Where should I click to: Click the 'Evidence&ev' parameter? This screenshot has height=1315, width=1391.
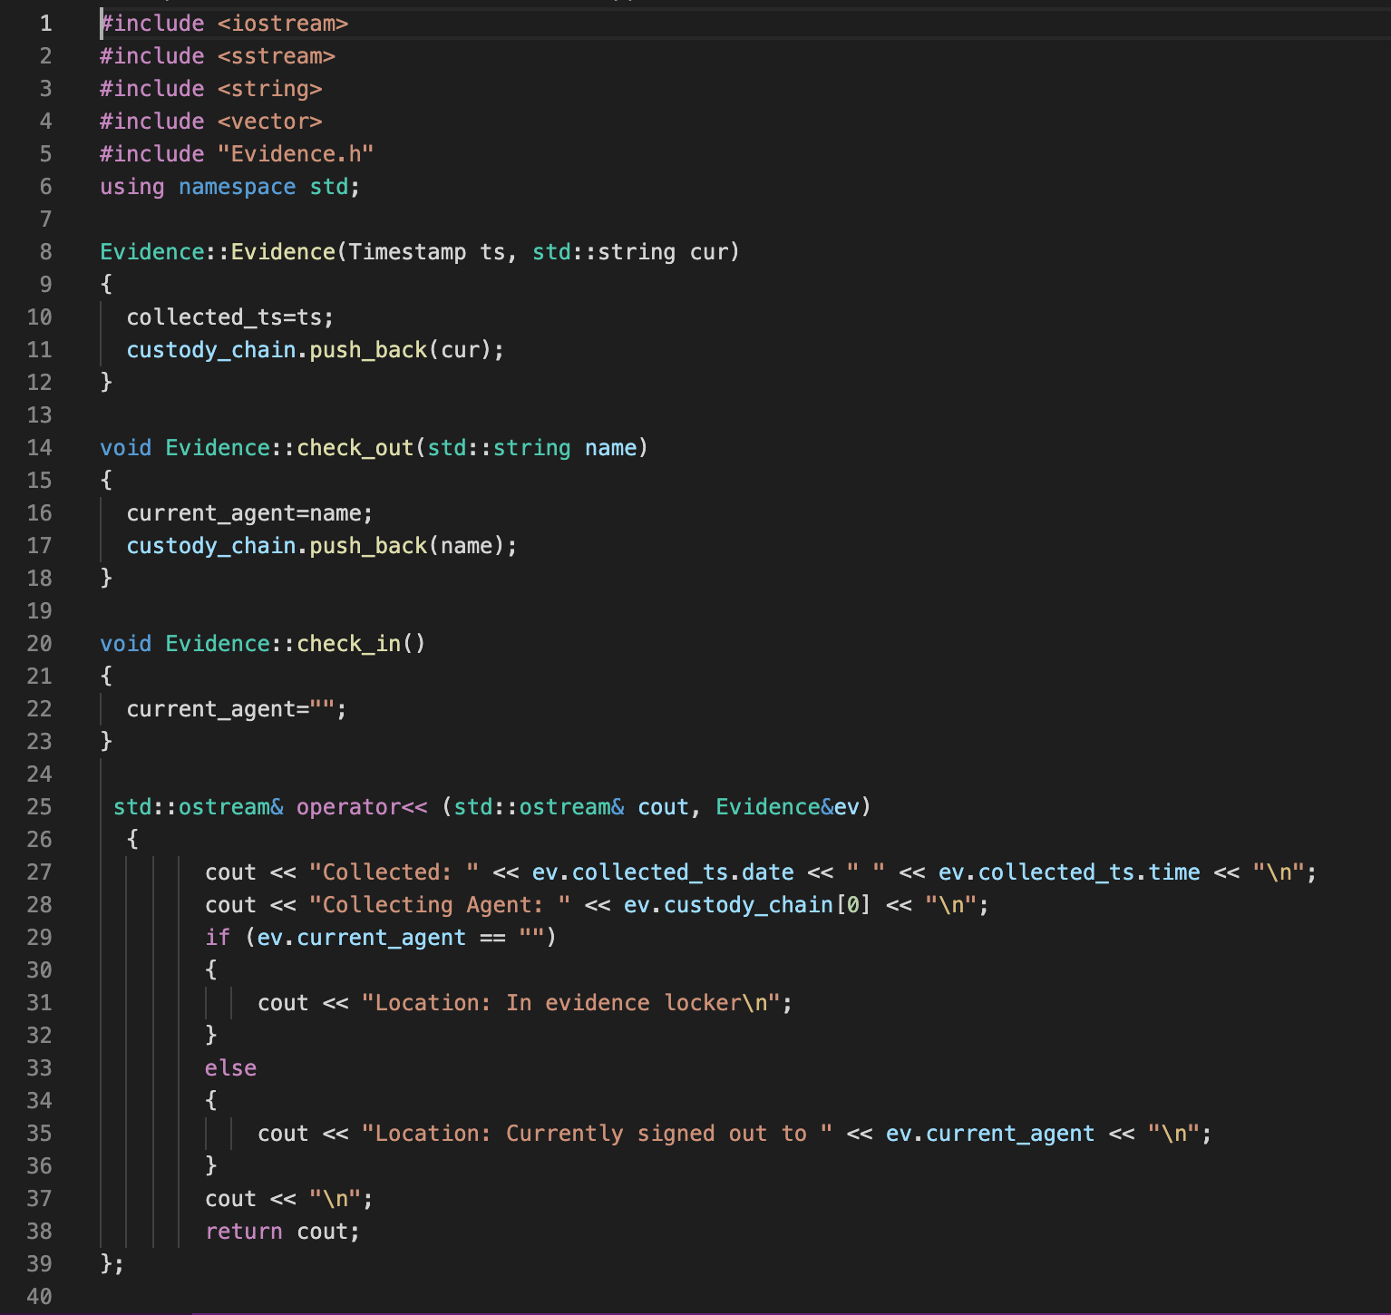click(788, 807)
